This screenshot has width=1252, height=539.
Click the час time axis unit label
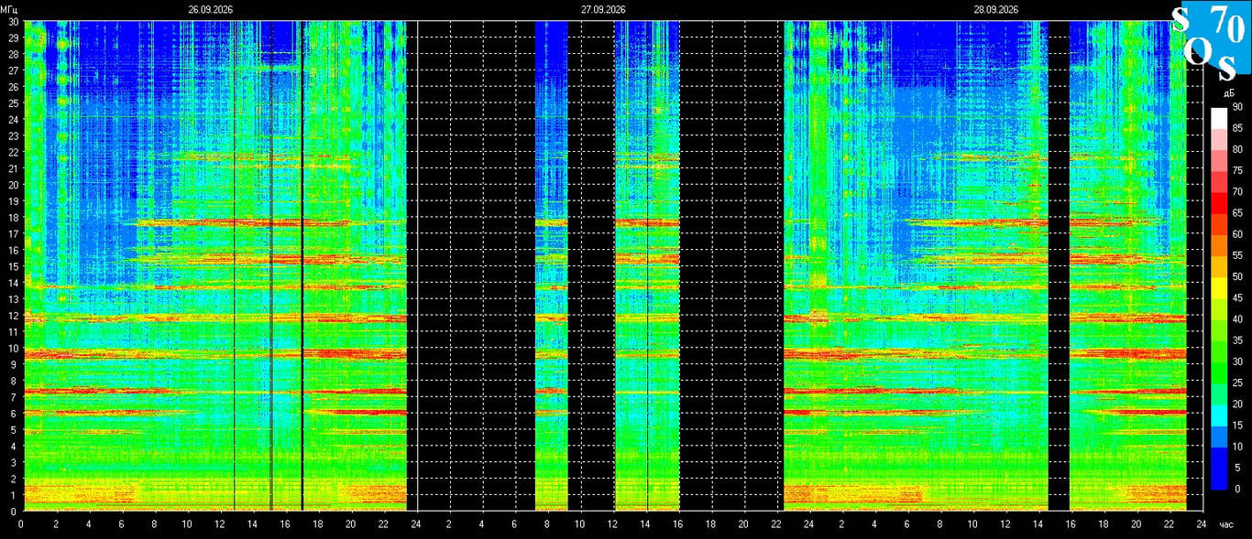click(x=1226, y=524)
